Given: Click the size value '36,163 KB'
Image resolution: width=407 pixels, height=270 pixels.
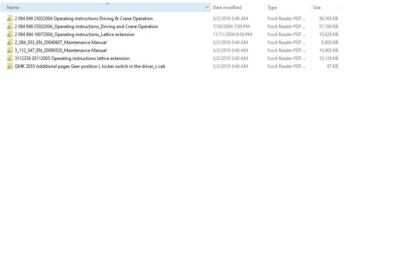Looking at the screenshot, I should click(328, 19).
